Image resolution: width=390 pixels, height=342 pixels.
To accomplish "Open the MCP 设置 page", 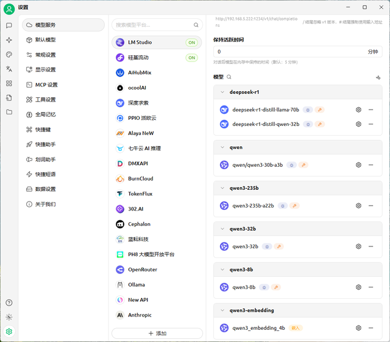I will [63, 85].
